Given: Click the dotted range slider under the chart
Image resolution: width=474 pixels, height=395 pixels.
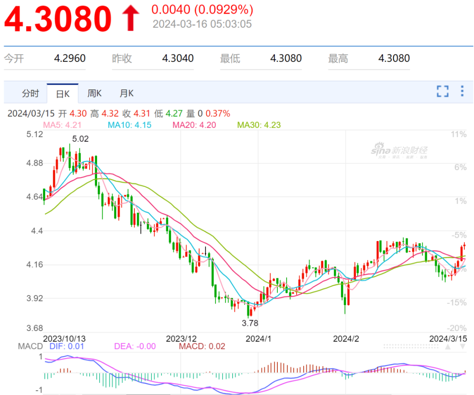Looking at the screenshot, I should [x=411, y=347].
